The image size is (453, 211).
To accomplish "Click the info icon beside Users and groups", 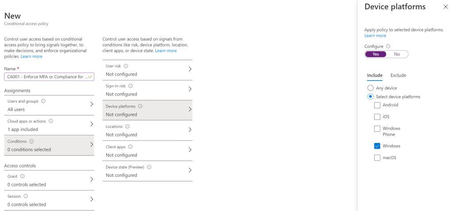I will (x=43, y=101).
